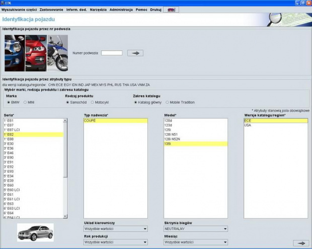Select series 3' E90
The width and height of the screenshot is (312, 249).
click(33, 158)
